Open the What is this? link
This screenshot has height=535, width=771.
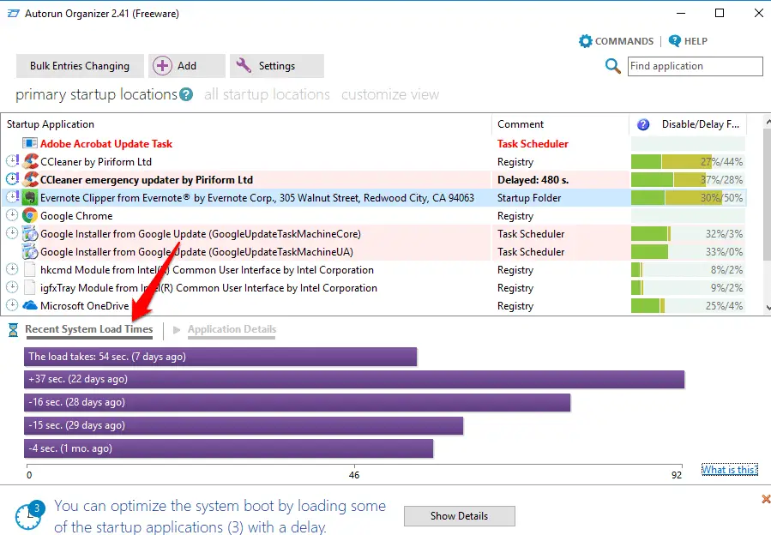[x=730, y=470]
